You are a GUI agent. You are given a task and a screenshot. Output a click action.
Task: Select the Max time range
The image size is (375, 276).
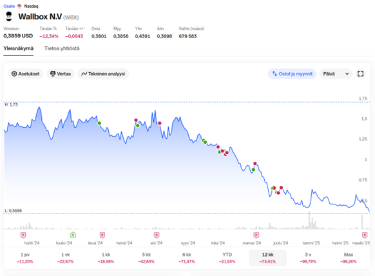point(349,258)
